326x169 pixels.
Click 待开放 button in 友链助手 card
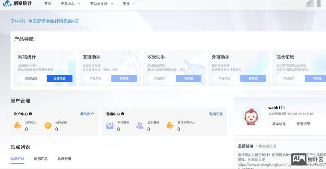tap(124, 78)
